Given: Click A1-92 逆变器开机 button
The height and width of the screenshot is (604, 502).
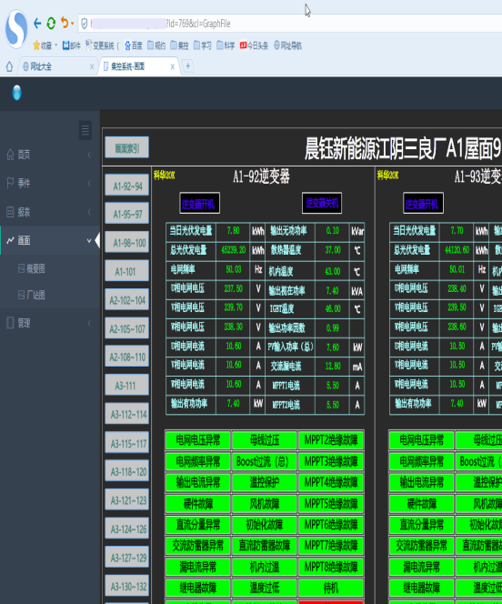Looking at the screenshot, I should point(199,203).
